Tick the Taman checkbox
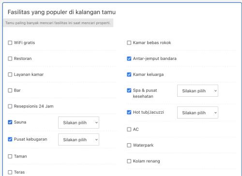 point(10,156)
